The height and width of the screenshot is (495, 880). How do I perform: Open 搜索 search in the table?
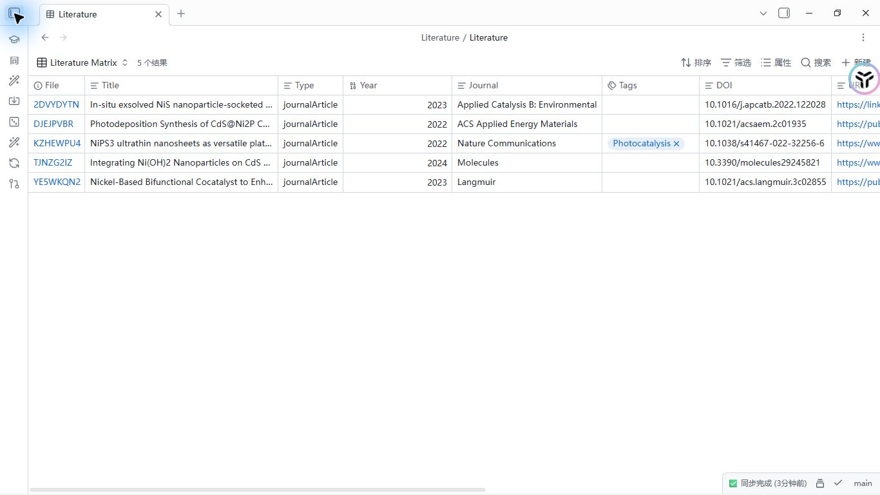click(816, 63)
